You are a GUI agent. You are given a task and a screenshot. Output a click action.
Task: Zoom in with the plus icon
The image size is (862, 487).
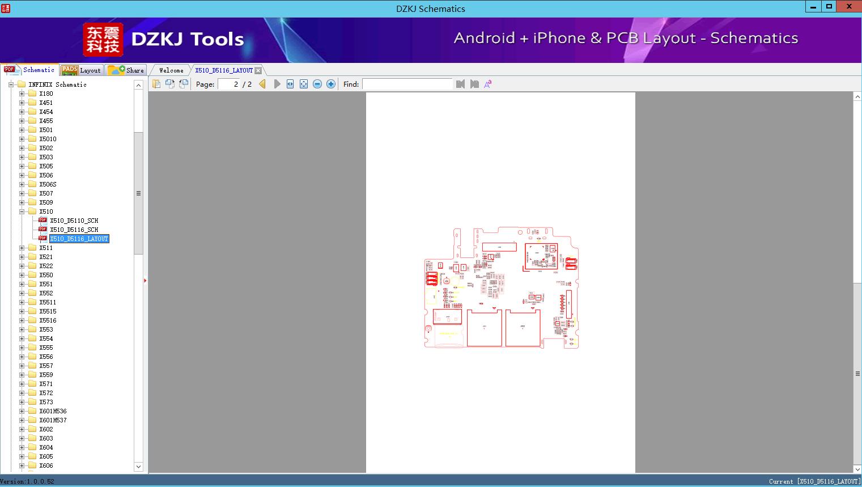click(331, 84)
